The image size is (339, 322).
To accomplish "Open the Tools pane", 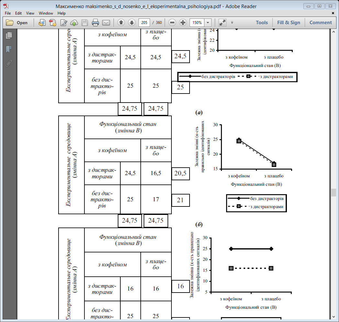I will (x=262, y=22).
